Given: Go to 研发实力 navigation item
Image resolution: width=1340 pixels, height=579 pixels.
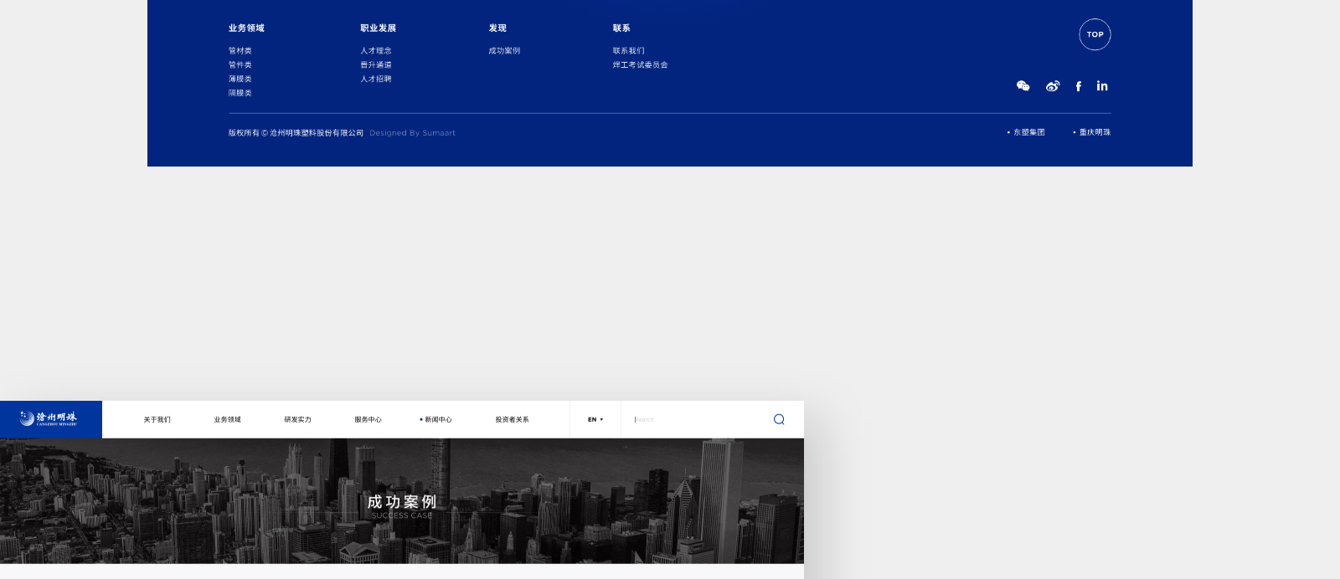Looking at the screenshot, I should [x=297, y=419].
